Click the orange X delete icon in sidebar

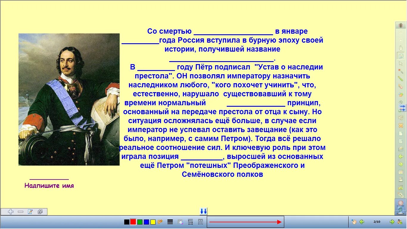click(x=401, y=125)
